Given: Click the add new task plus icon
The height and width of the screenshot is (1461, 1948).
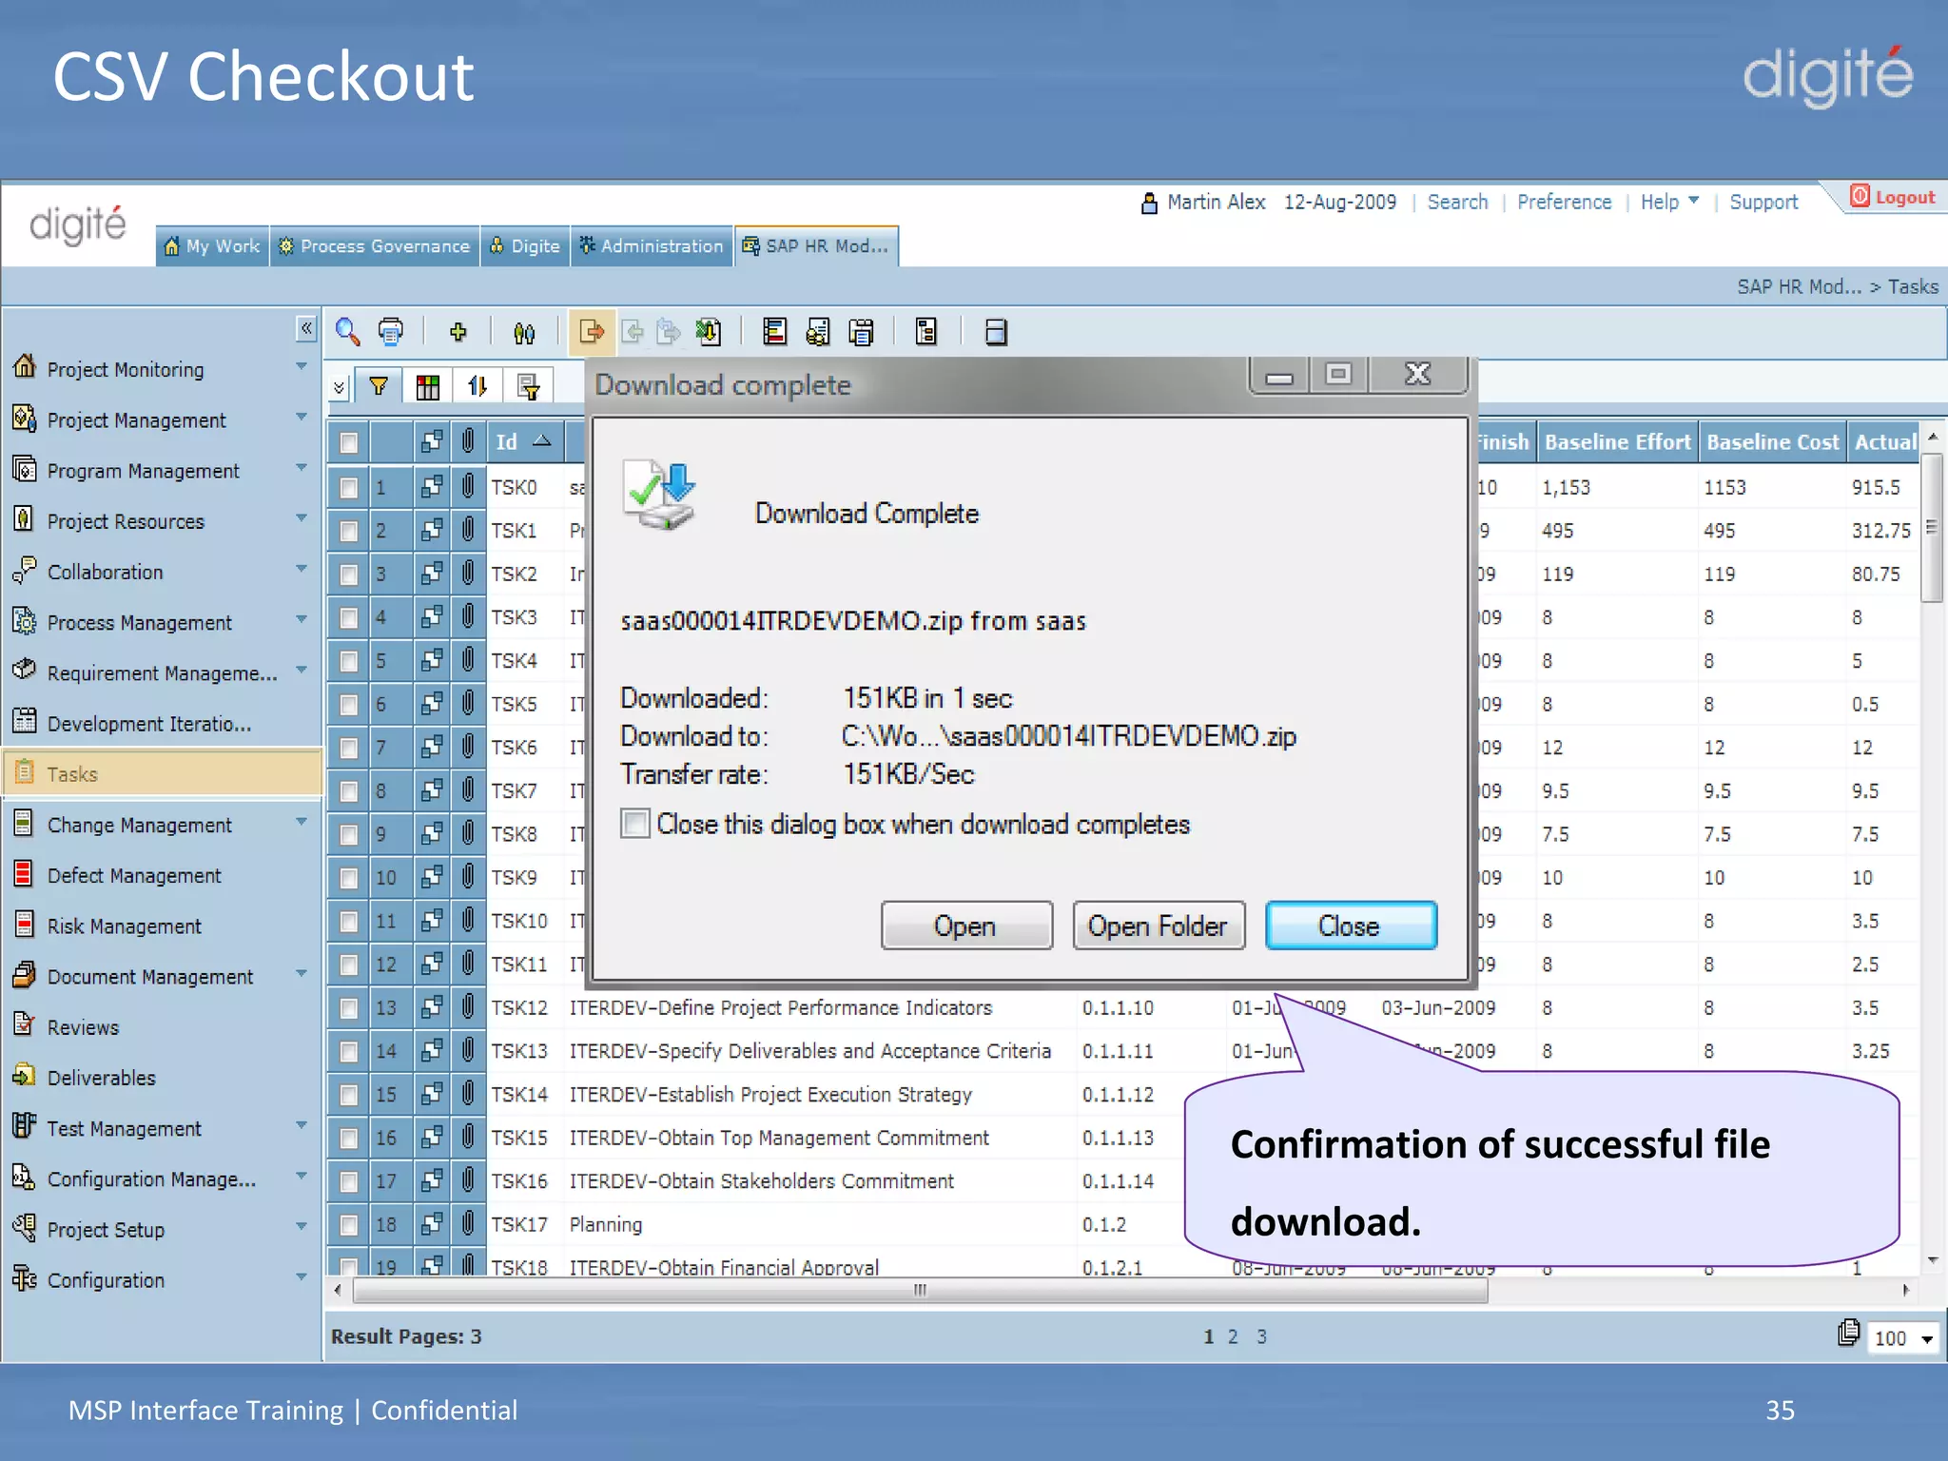Looking at the screenshot, I should click(458, 332).
